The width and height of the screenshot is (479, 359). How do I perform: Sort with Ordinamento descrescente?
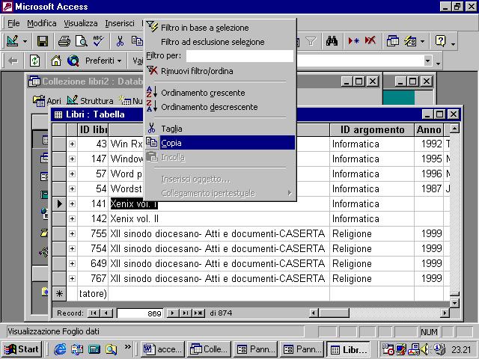click(220, 107)
